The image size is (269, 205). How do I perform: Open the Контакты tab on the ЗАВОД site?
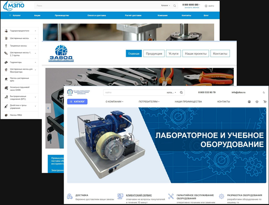pos(220,53)
